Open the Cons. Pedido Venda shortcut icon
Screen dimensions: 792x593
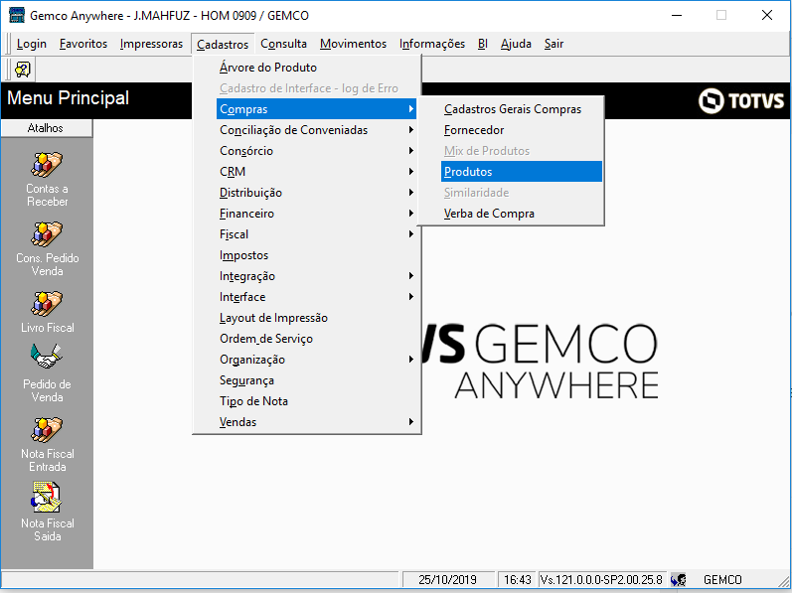[47, 234]
